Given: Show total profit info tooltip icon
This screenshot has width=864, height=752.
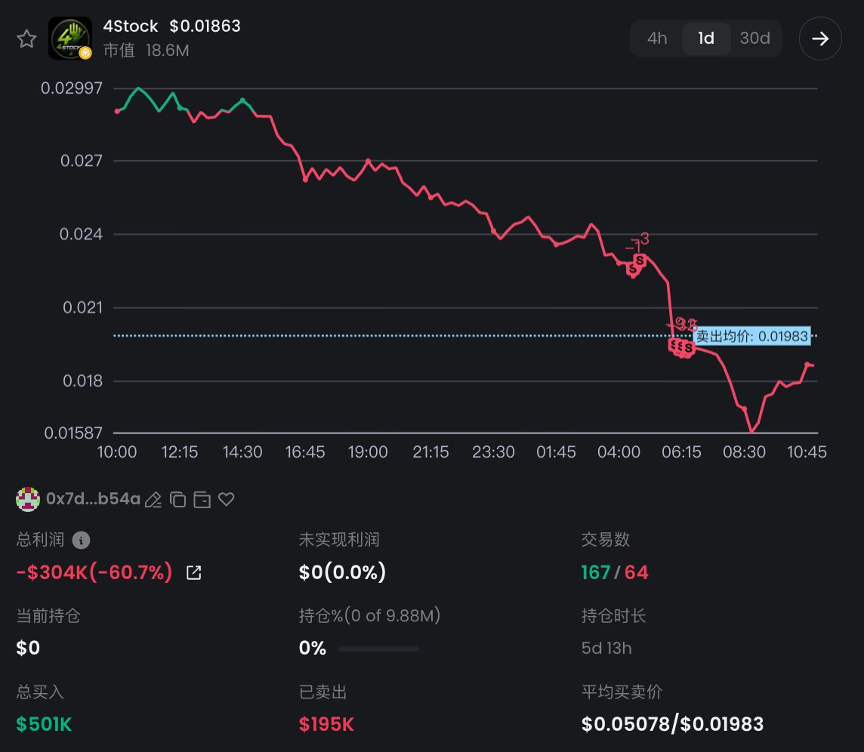Looking at the screenshot, I should coord(81,540).
